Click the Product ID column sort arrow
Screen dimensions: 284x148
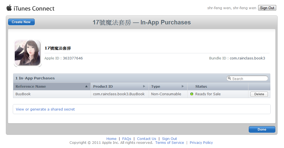pos(144,86)
